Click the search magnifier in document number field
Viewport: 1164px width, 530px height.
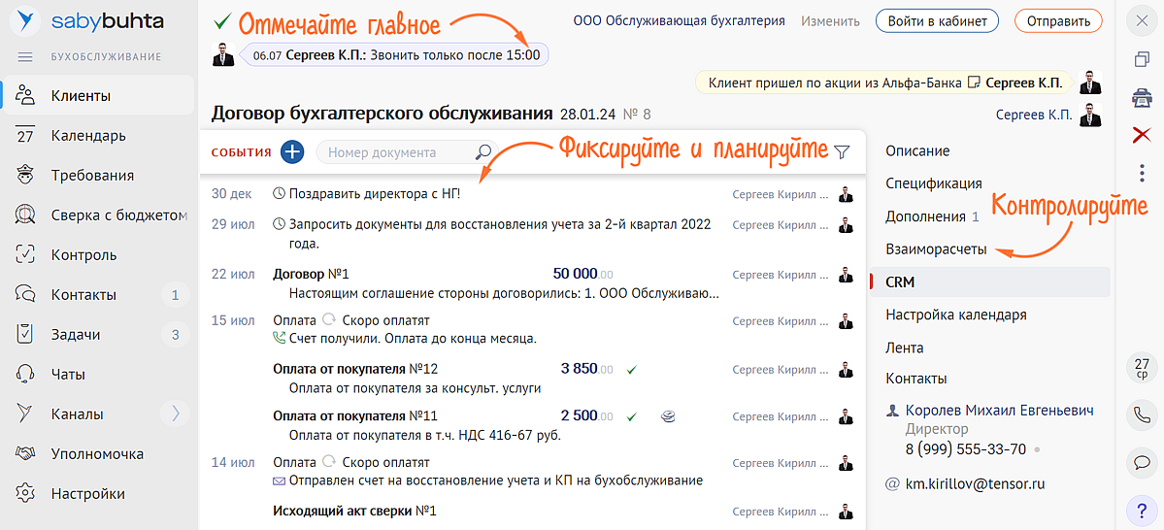coord(482,152)
